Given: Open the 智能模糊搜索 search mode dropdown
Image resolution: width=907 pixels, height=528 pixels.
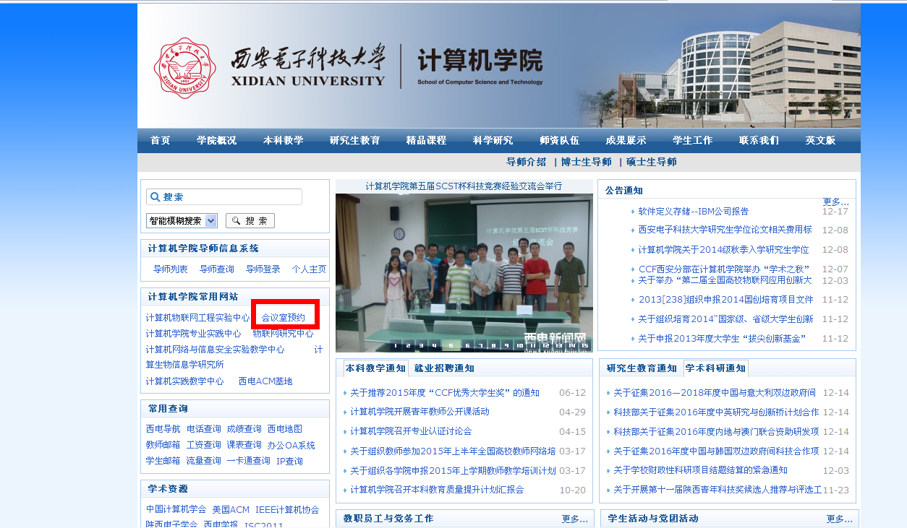Looking at the screenshot, I should click(x=182, y=221).
